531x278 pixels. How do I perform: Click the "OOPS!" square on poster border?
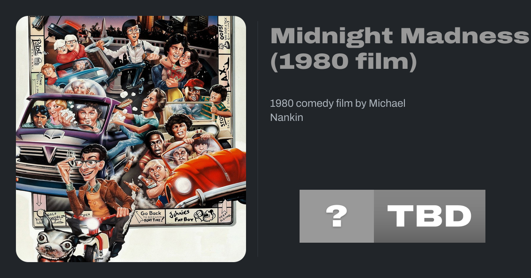click(224, 31)
